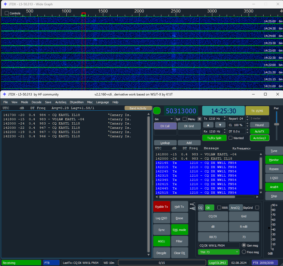This screenshot has width=283, height=266.
Task: Open the TNX 73 message dropdown
Action: (218, 252)
